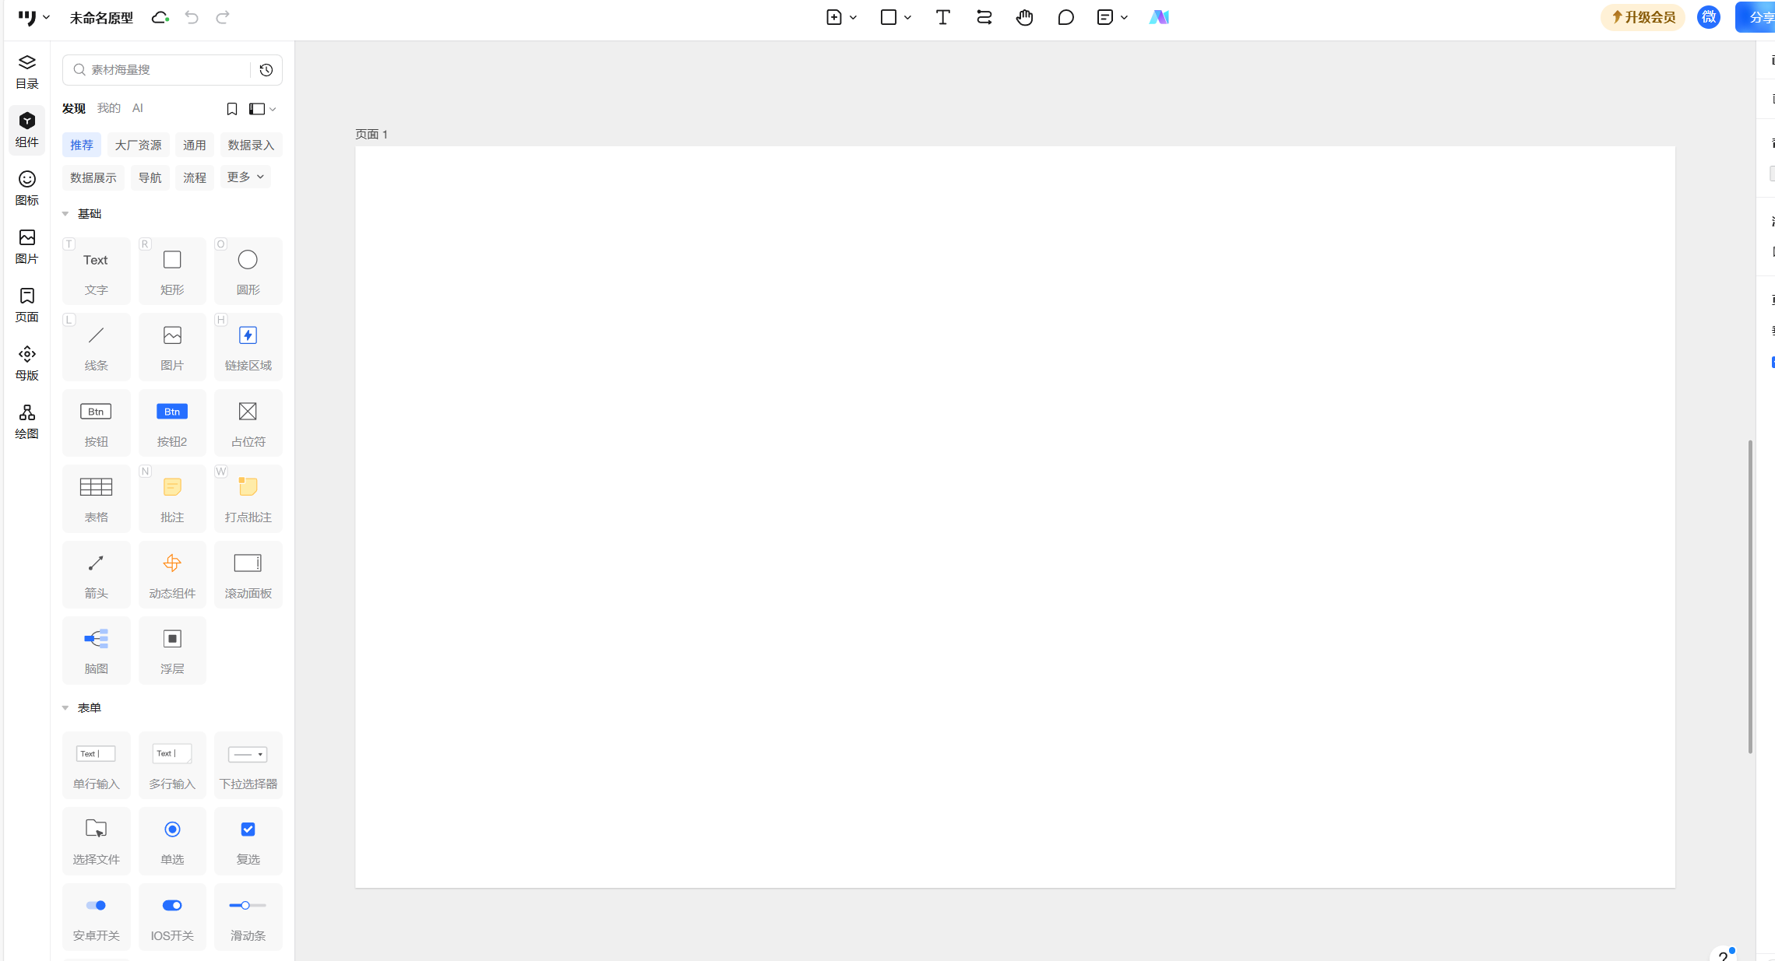Select the hand pan tool
The width and height of the screenshot is (1775, 961).
[1024, 17]
